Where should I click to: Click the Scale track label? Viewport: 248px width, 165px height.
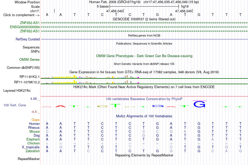(x=35, y=7)
